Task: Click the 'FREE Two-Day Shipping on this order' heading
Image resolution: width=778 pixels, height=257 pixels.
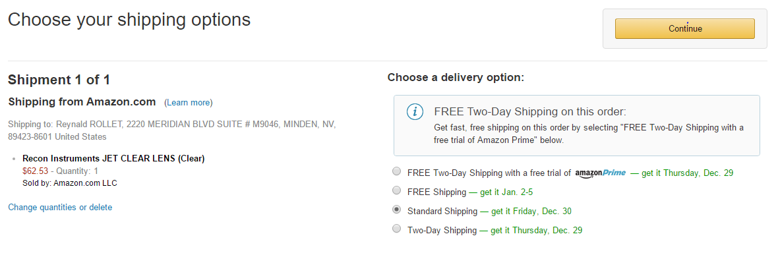Action: (530, 111)
